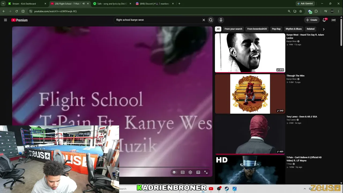Image resolution: width=343 pixels, height=193 pixels.
Task: Click the College Dropout bear thumbnail
Action: tap(250, 94)
